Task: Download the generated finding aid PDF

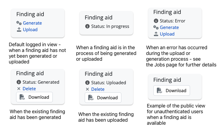Action: click(x=34, y=97)
